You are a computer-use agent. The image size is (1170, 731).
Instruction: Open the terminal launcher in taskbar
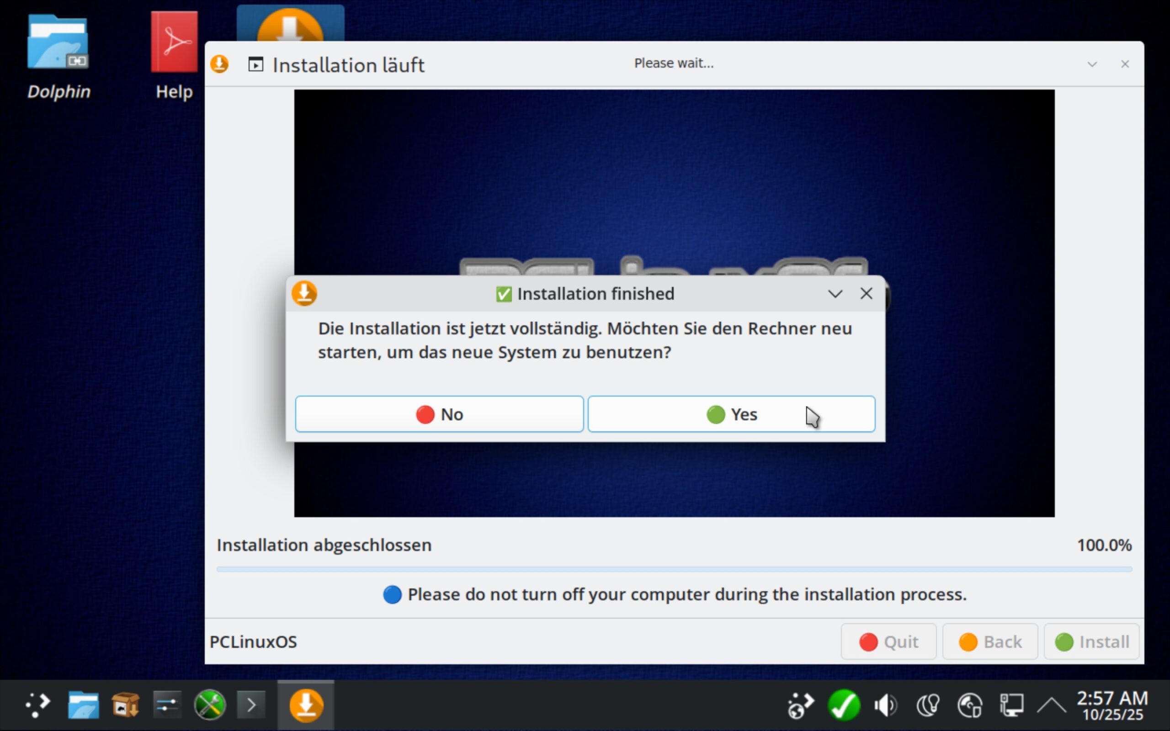[251, 705]
